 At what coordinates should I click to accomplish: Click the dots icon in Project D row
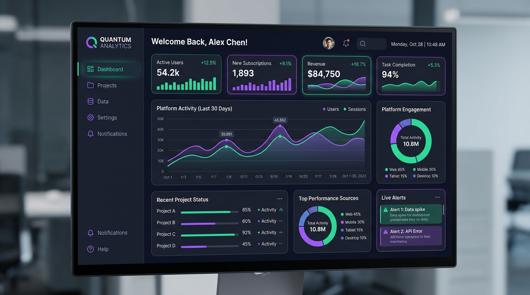coord(281,244)
